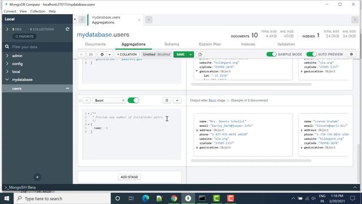
Task: Create a new database with plus button
Action: [x=37, y=177]
